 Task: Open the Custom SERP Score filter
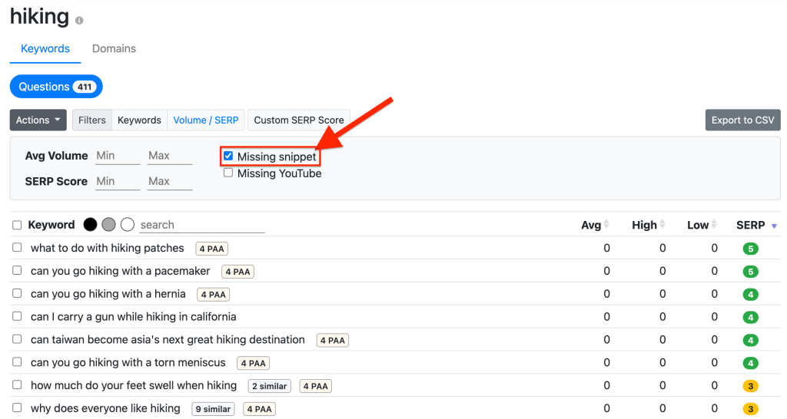[299, 120]
